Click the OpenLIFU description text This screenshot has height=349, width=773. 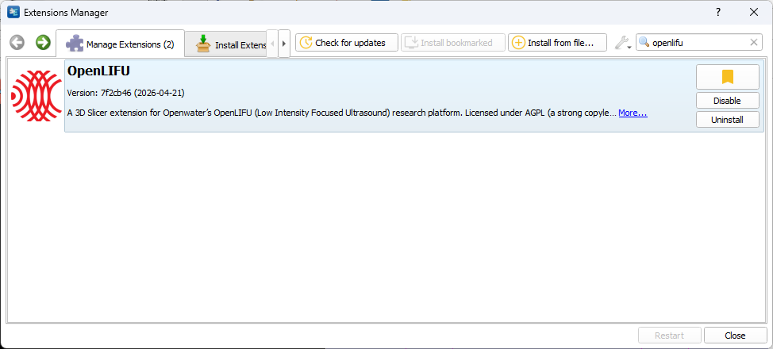point(341,113)
